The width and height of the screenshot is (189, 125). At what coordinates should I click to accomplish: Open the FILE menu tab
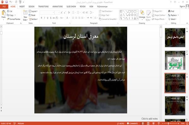pyautogui.click(x=4, y=7)
